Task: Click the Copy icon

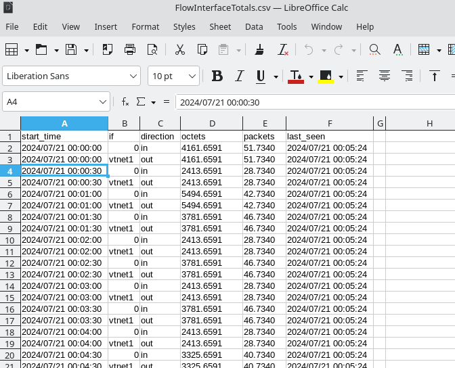Action: 202,50
